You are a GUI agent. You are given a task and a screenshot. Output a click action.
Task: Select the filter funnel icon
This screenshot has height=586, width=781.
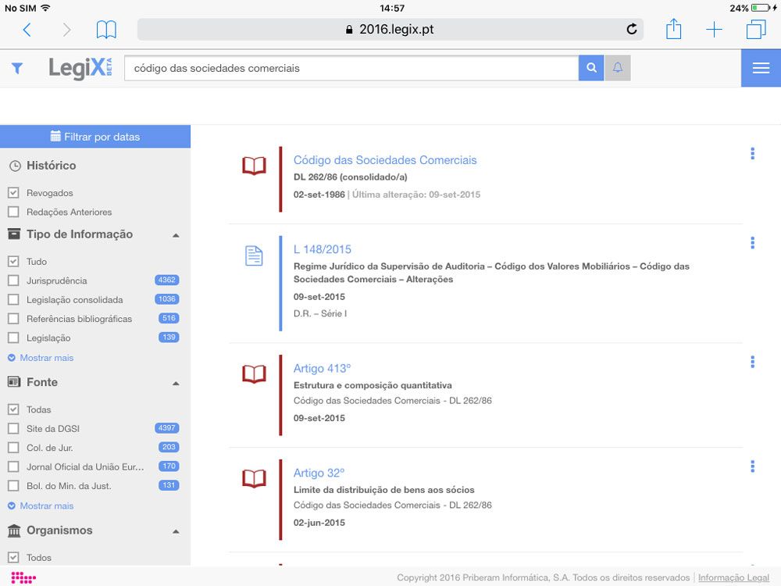[x=17, y=68]
